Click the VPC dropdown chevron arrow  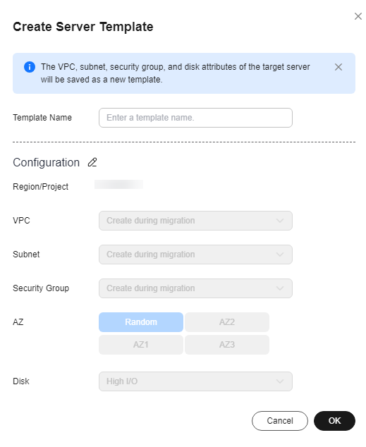tap(280, 221)
